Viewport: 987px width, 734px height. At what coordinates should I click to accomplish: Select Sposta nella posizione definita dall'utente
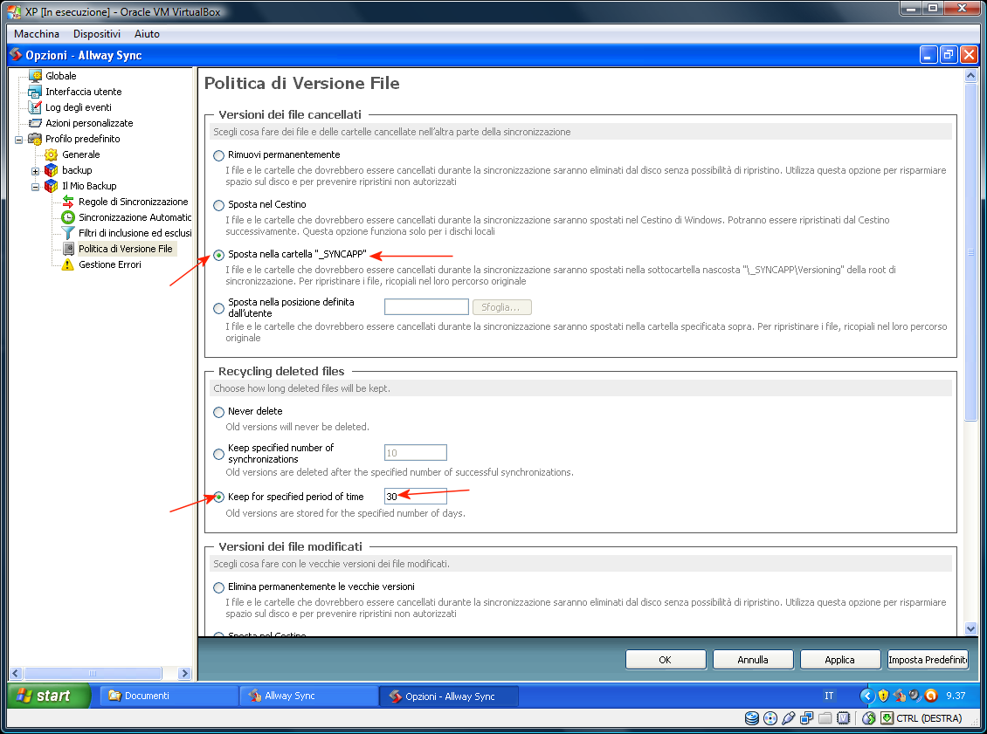[218, 308]
